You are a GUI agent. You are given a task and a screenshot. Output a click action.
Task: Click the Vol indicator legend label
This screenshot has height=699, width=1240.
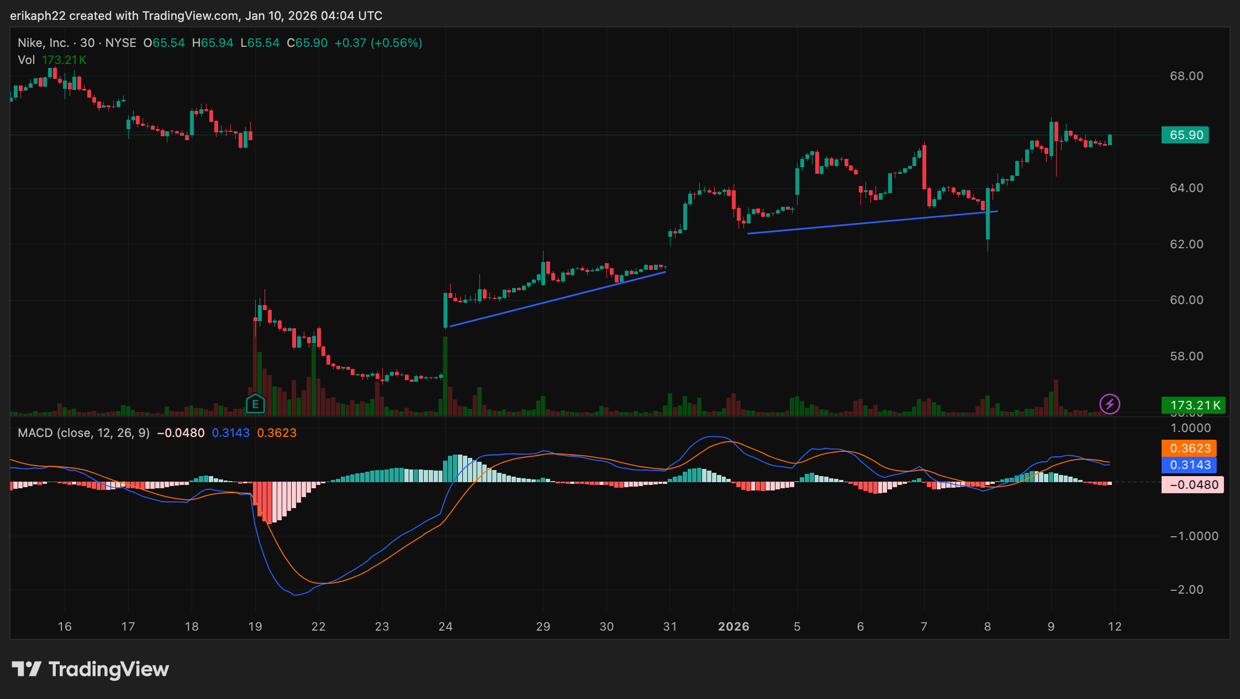[x=26, y=60]
